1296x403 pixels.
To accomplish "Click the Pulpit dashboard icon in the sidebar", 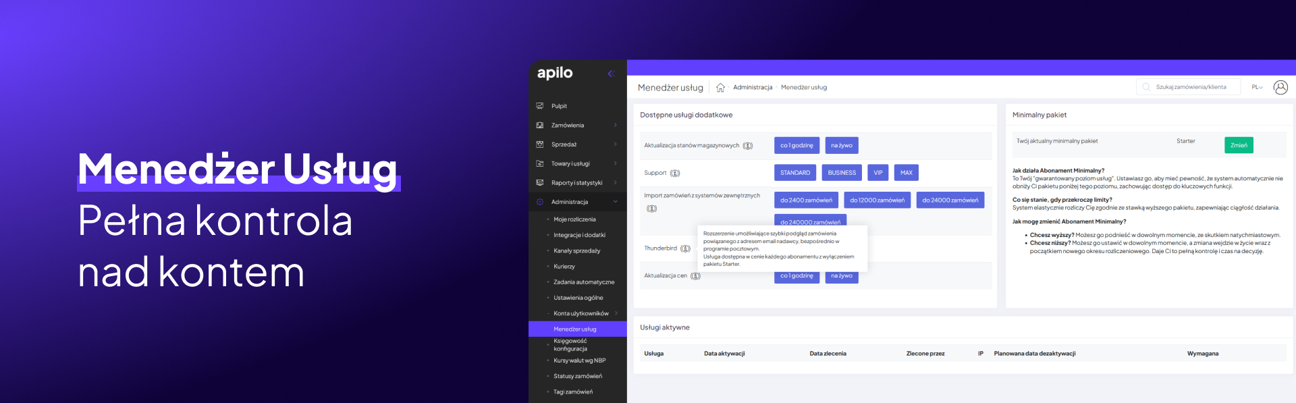I will (x=540, y=106).
